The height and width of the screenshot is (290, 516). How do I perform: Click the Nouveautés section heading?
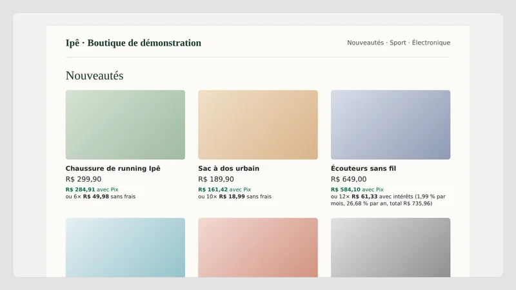(94, 75)
